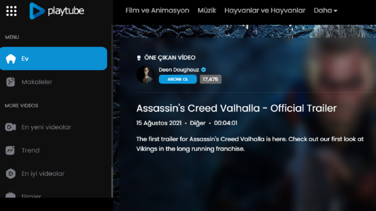
Task: Click the verified badge next to Deen Doughouz
Action: (x=203, y=70)
